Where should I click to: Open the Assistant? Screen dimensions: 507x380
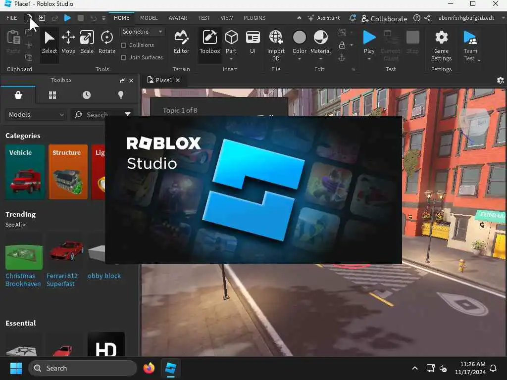(324, 18)
